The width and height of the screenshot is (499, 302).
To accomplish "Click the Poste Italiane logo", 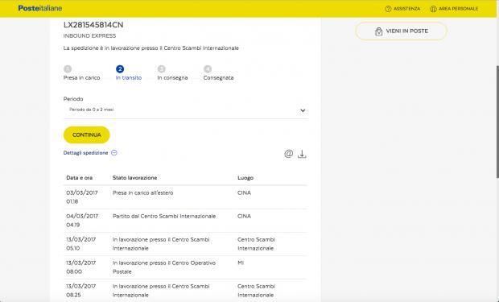I will pyautogui.click(x=40, y=8).
